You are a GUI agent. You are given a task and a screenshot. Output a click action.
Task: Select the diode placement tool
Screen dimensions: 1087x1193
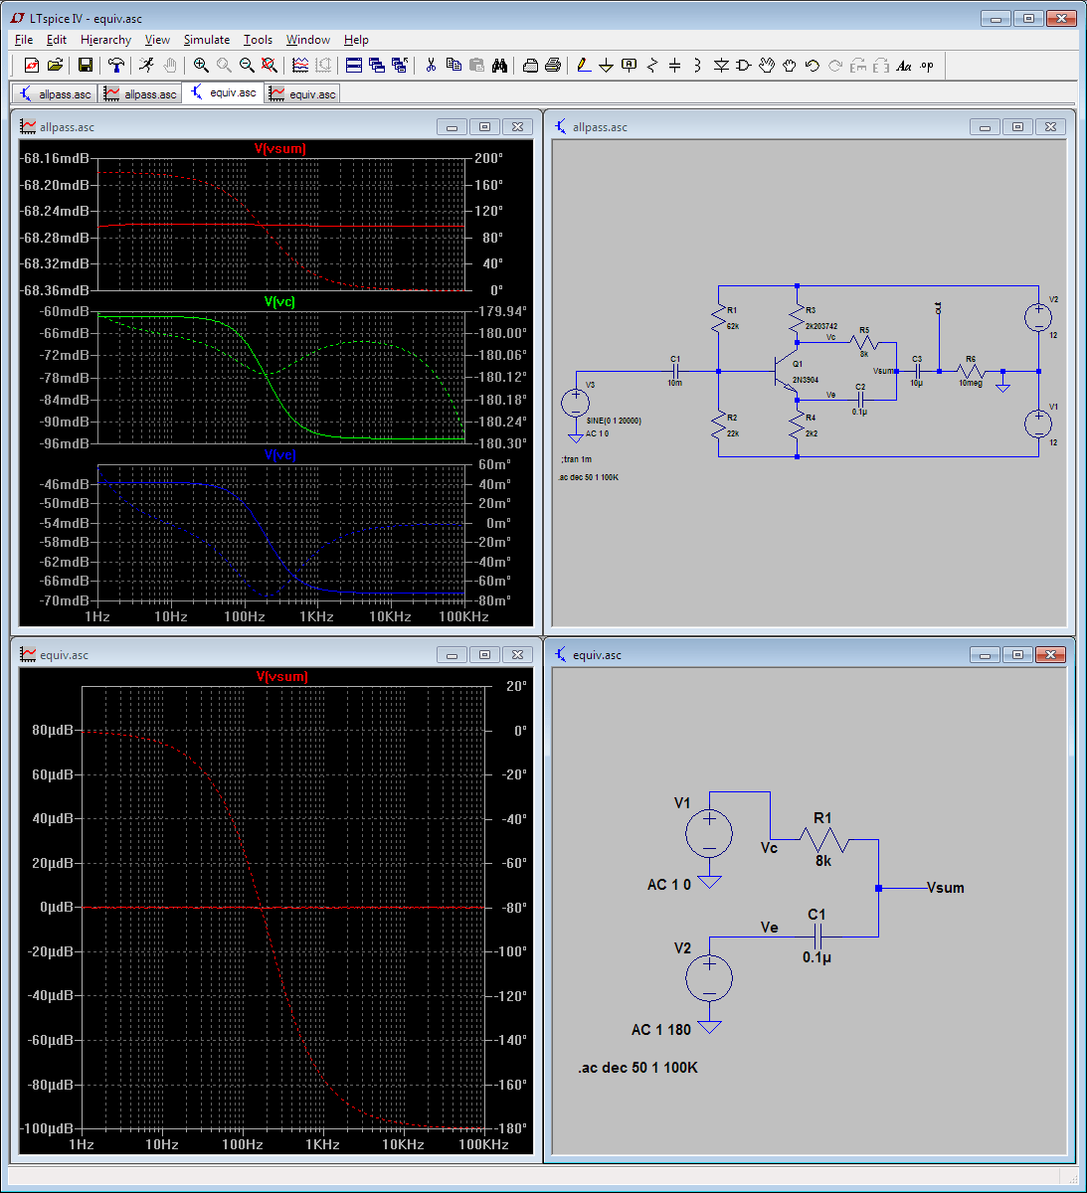[723, 66]
